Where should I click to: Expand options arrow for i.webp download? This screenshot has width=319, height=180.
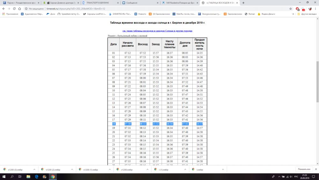coord(221,169)
